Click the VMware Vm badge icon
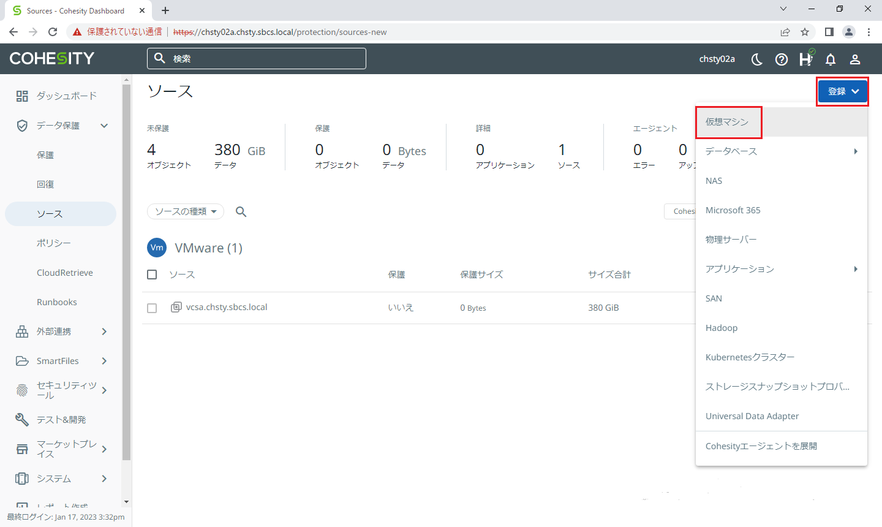The height and width of the screenshot is (527, 882). [x=157, y=248]
